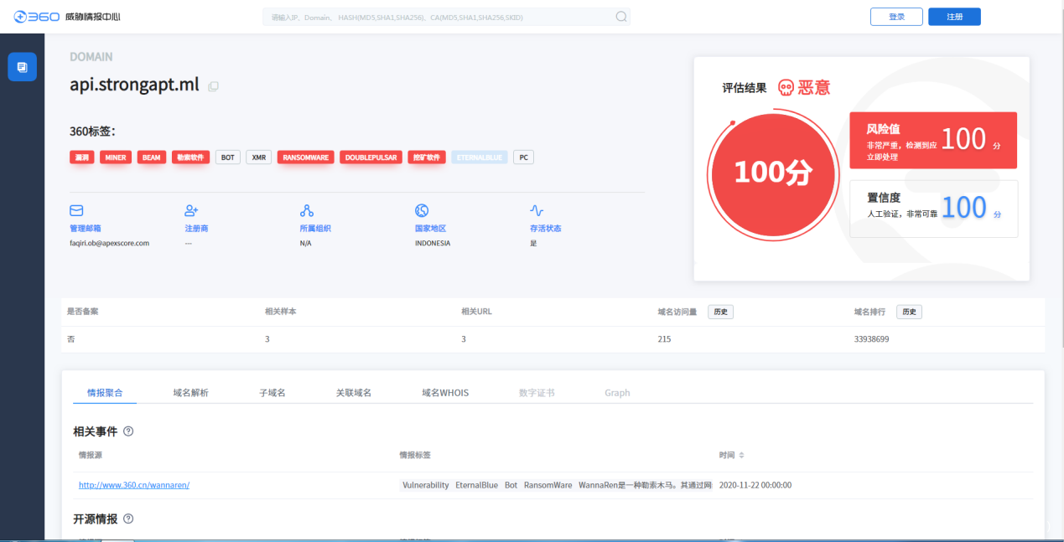Open the 域名WHOIS tab
The height and width of the screenshot is (542, 1064).
click(x=444, y=392)
